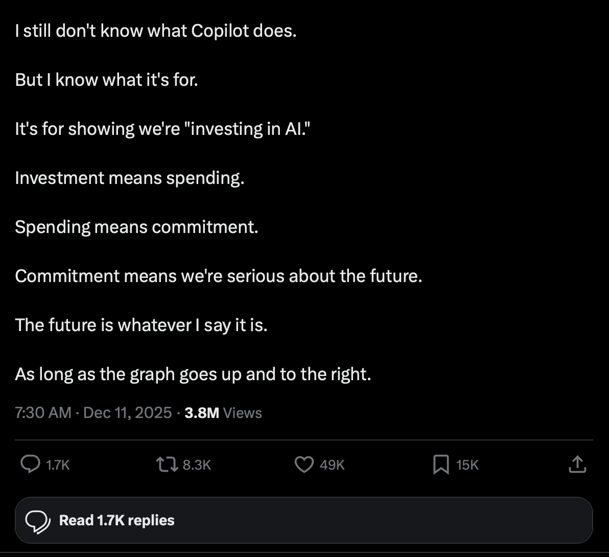This screenshot has width=609, height=557.
Task: Click the 8.3K repost count
Action: (x=197, y=465)
